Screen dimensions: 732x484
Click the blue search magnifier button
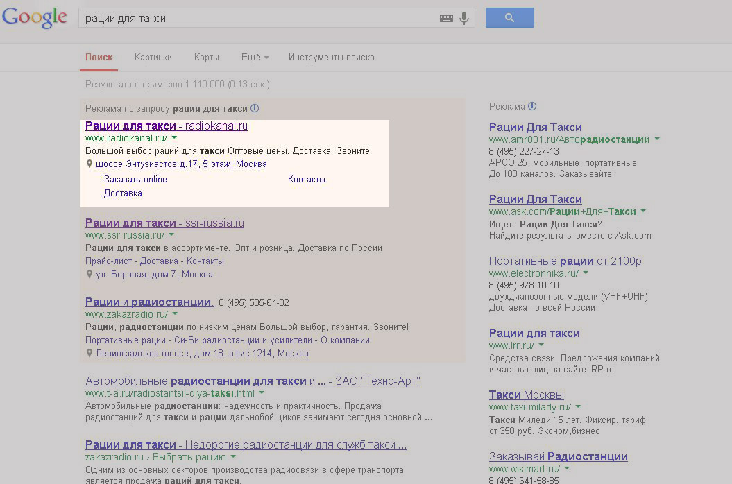pos(510,18)
